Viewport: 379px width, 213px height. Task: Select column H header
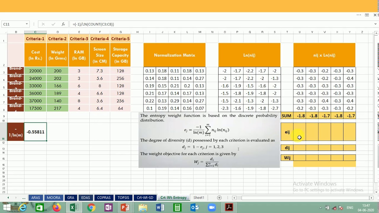coord(137,32)
